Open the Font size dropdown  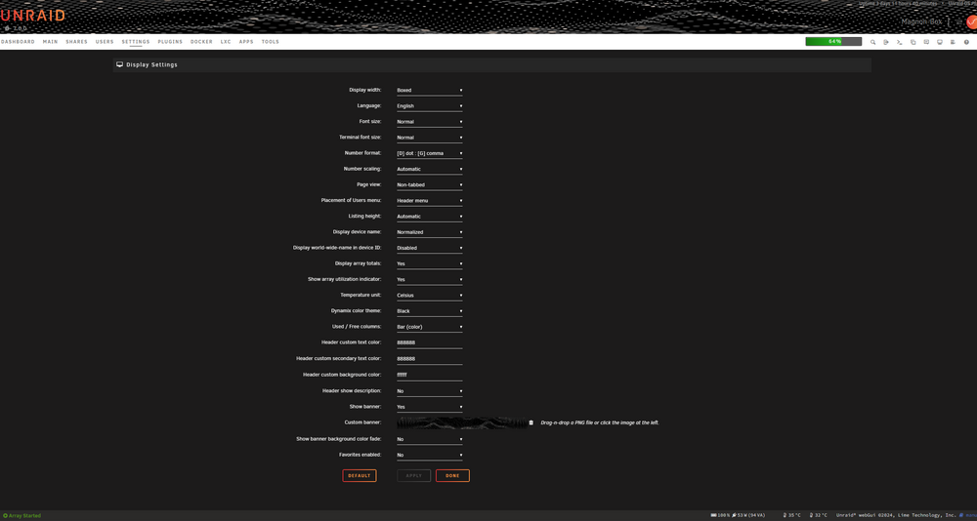[x=429, y=121]
